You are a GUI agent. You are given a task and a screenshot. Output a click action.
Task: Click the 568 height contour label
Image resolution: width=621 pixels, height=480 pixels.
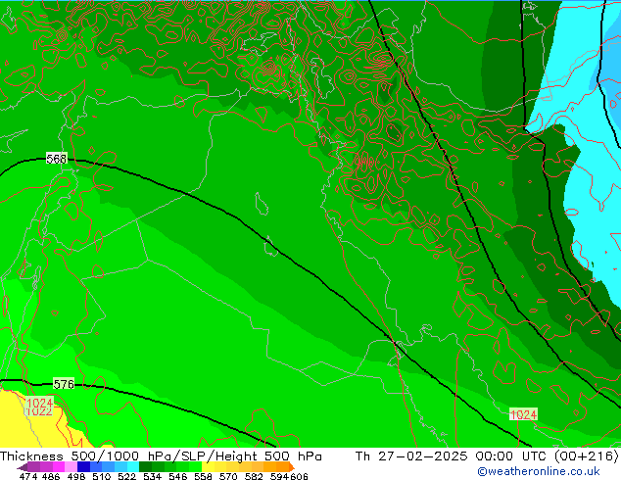point(56,159)
